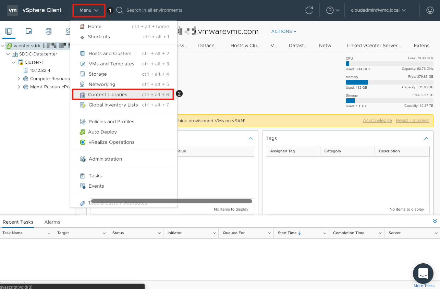Select Policies and Profiles menu entry
The image size is (440, 289).
click(124, 122)
